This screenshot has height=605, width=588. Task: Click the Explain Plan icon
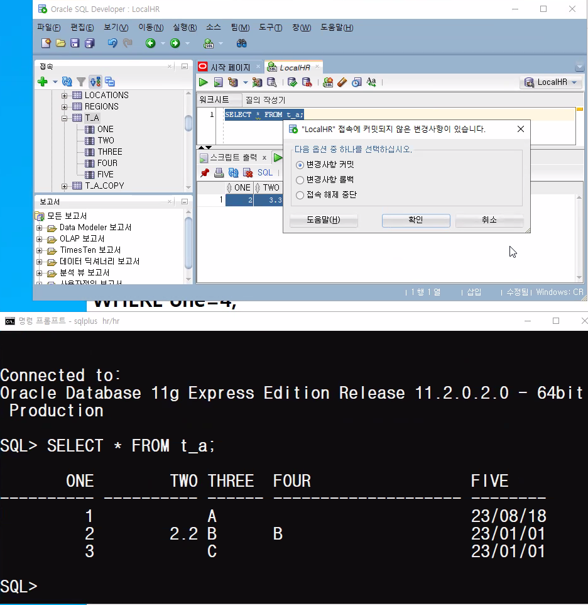tap(232, 82)
